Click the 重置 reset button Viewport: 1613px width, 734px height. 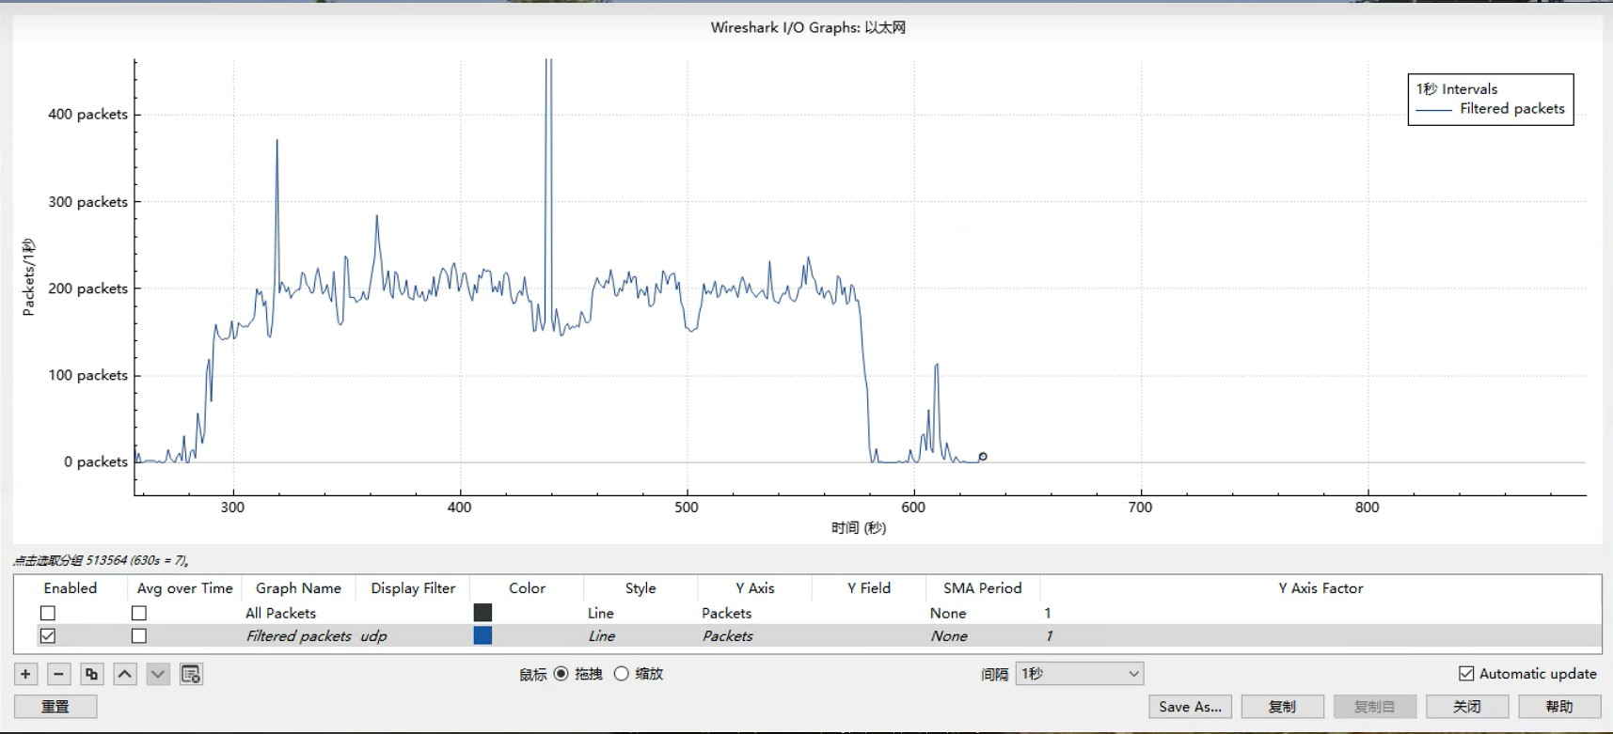[x=55, y=707]
